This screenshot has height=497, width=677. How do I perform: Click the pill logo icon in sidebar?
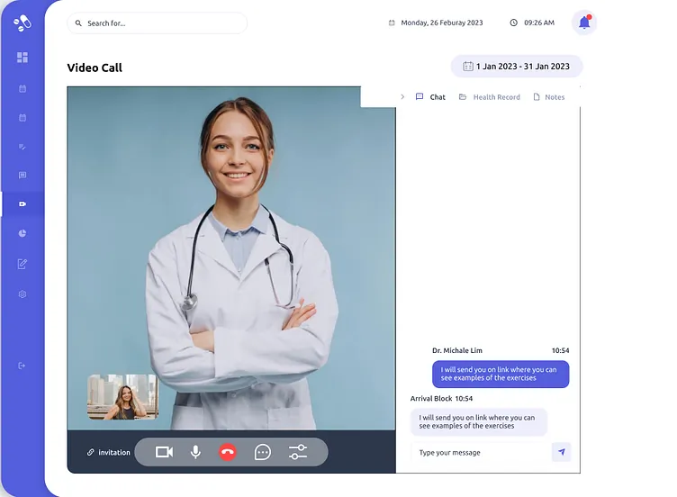[x=22, y=23]
